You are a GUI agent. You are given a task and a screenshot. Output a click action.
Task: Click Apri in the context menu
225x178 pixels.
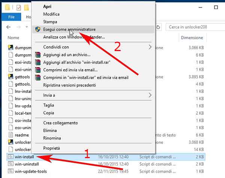click(x=47, y=7)
